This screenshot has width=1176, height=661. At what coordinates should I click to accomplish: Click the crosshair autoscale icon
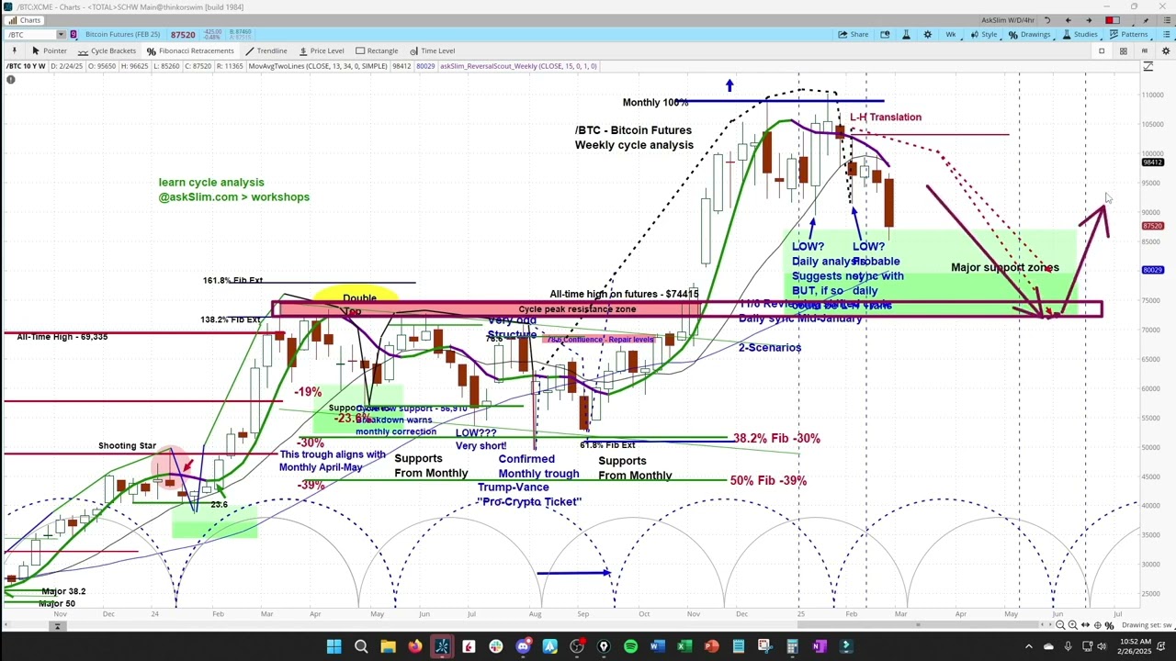coord(1097,625)
